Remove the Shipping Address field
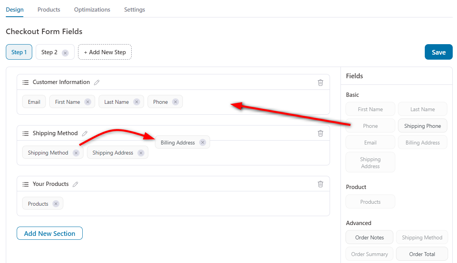Screen dimensions: 457x263 tap(141, 153)
